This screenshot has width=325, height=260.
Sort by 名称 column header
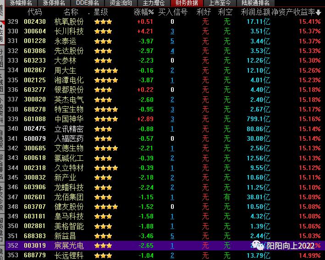71,12
